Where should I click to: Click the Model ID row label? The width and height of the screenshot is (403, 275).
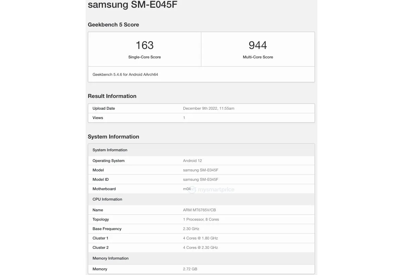point(100,179)
